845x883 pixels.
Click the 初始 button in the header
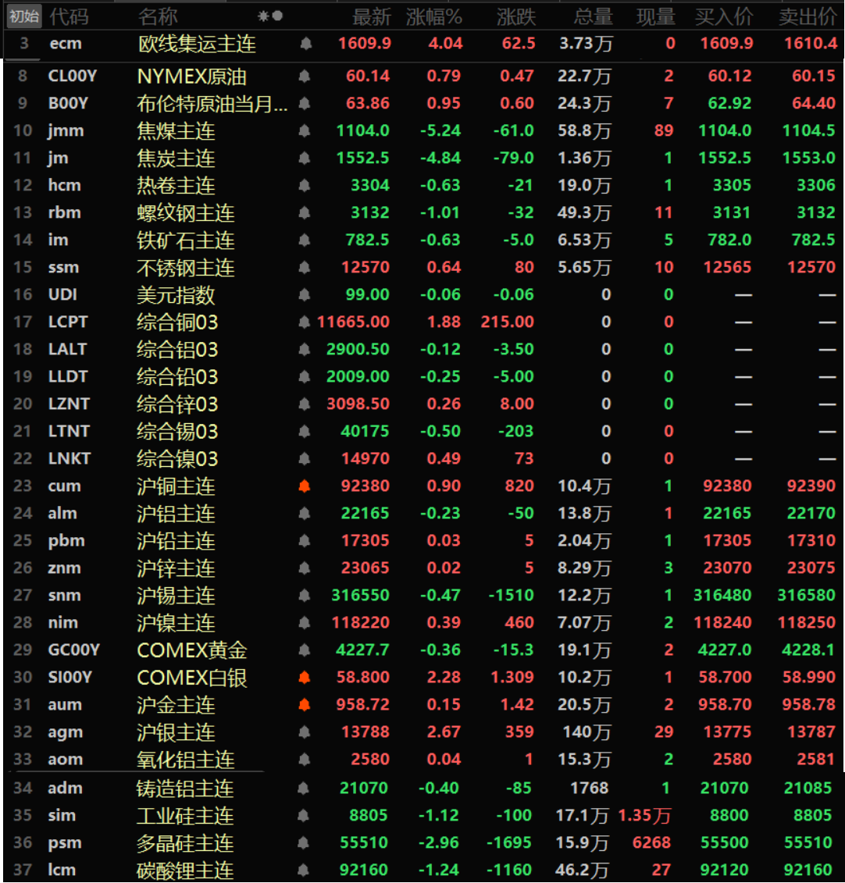24,16
